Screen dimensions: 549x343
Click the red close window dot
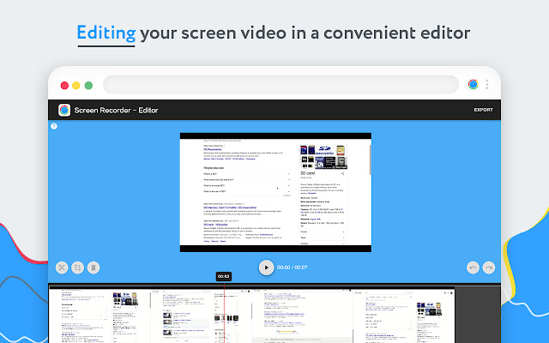(64, 86)
